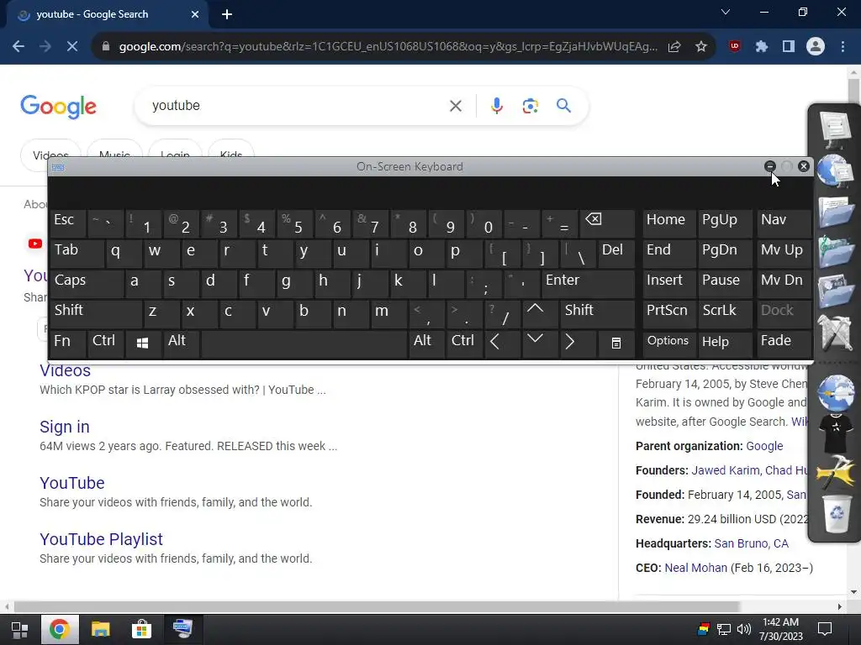Screen dimensions: 861x645
Task: Click the Windows key on on-screen keyboard
Action: 142,343
